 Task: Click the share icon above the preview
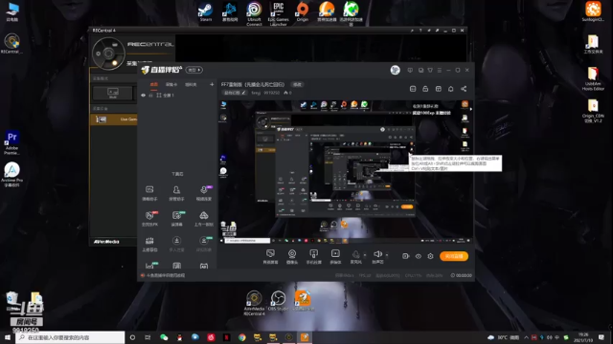tap(464, 89)
